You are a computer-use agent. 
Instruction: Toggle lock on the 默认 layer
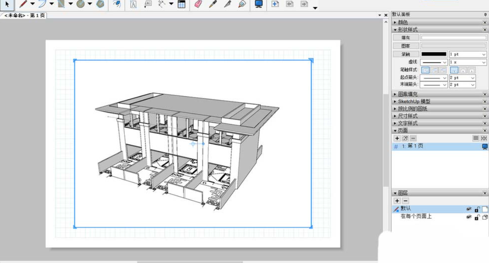point(477,209)
